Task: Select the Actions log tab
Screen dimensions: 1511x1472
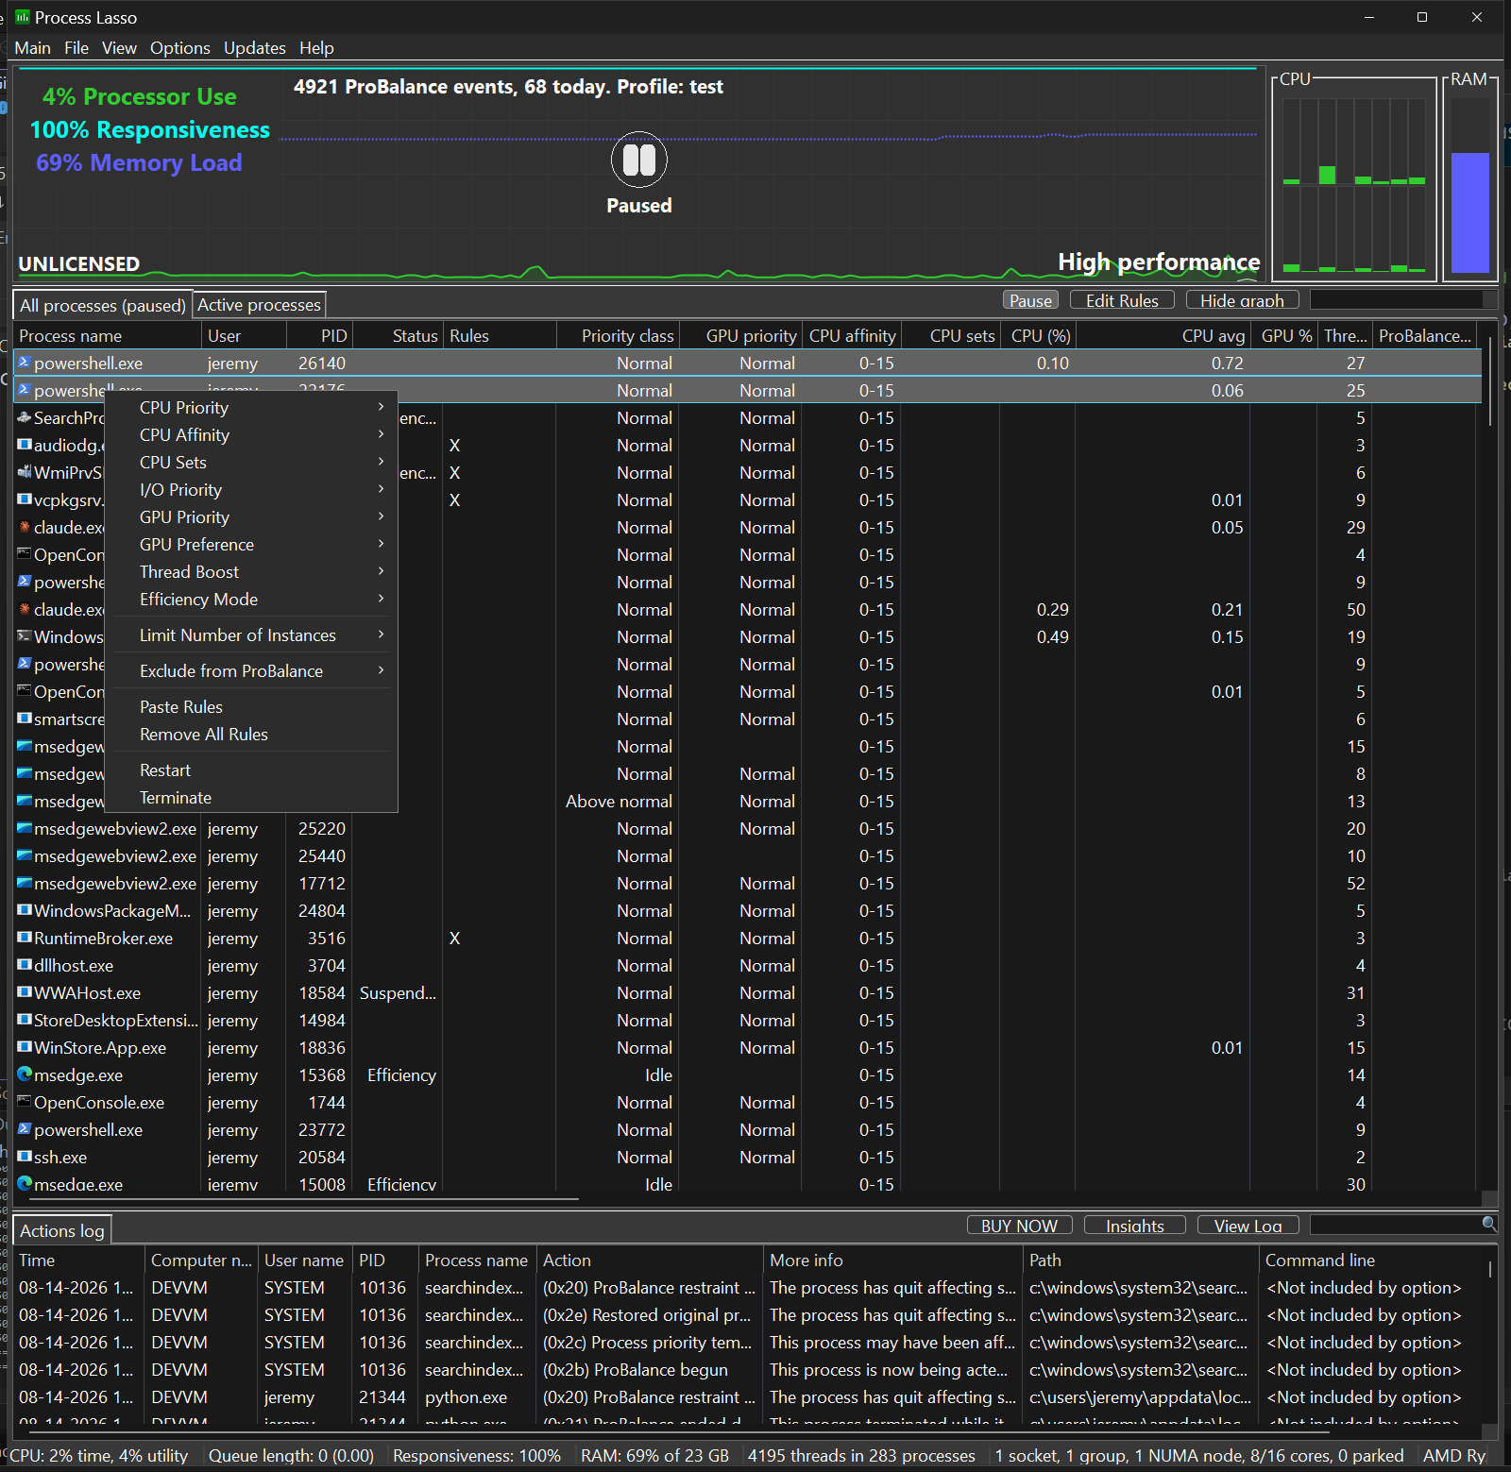Action: click(62, 1230)
